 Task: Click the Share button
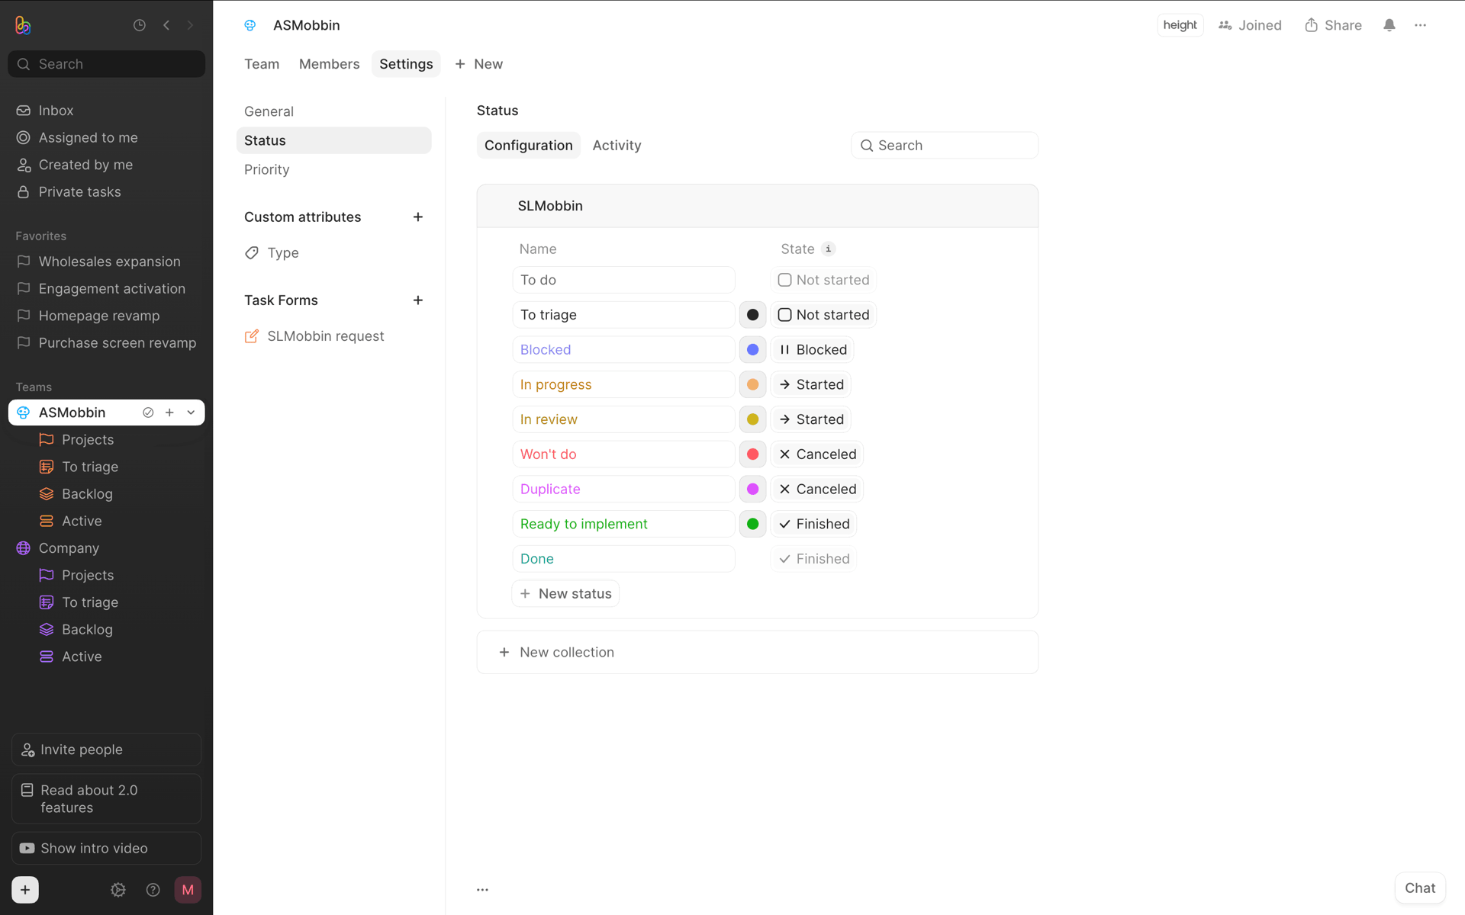pos(1333,25)
